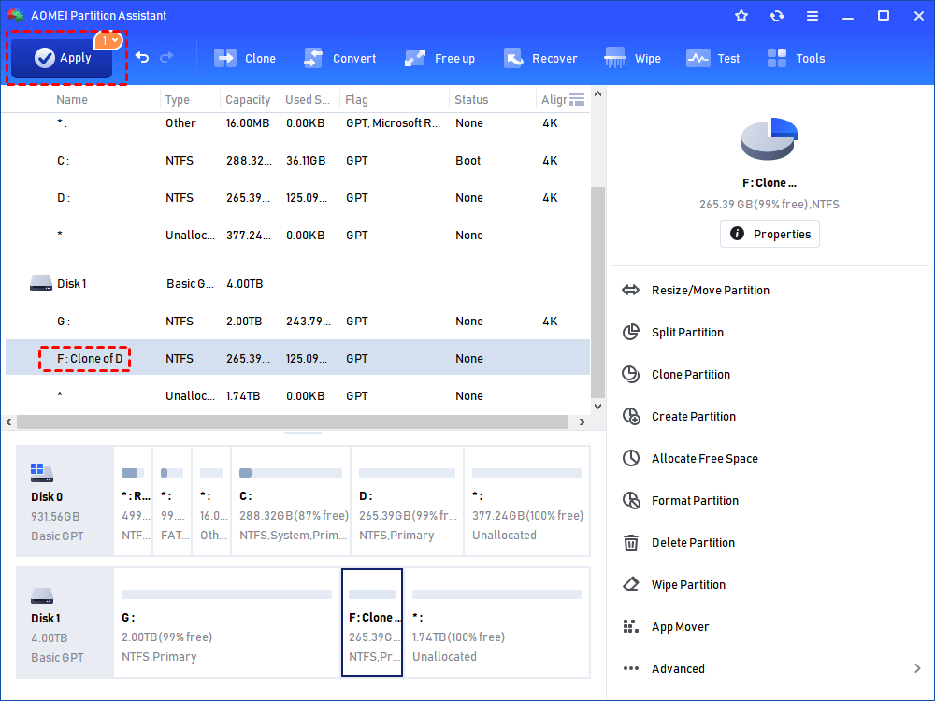
Task: Choose Resize/Move Partition
Action: click(x=711, y=291)
